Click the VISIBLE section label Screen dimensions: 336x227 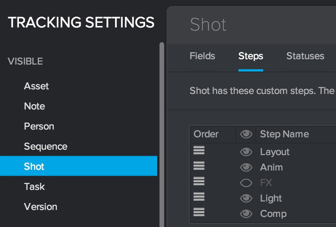25,61
